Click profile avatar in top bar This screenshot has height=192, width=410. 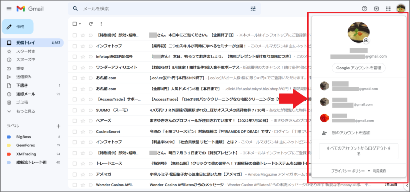401,8
